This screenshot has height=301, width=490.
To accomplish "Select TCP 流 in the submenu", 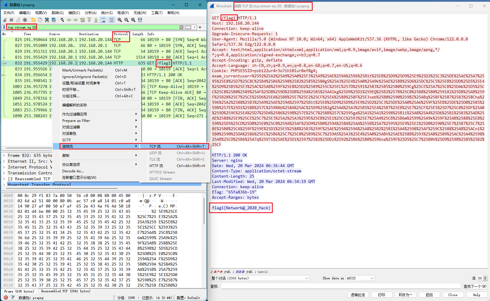I will click(175, 146).
